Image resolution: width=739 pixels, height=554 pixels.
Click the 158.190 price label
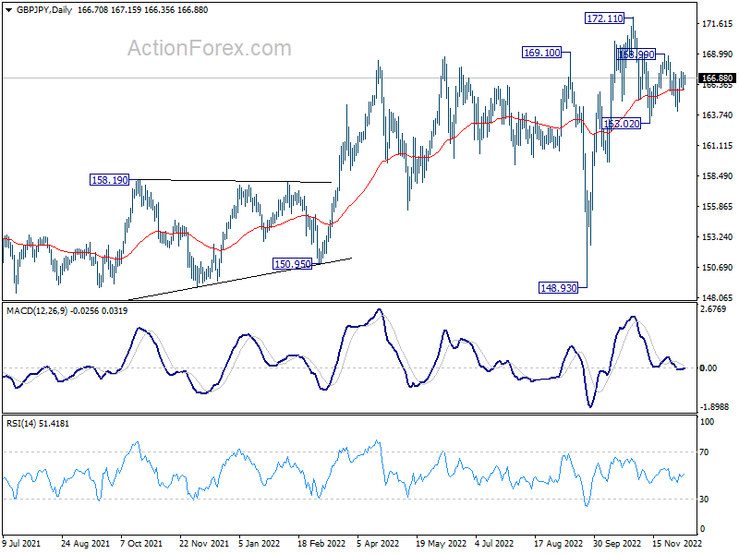point(109,180)
